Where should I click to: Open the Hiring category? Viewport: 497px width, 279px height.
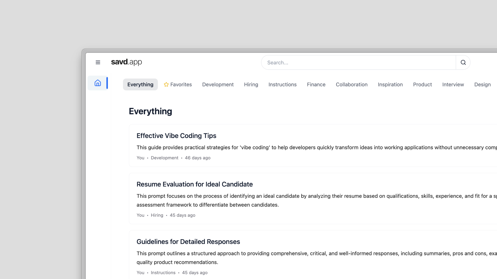tap(251, 84)
